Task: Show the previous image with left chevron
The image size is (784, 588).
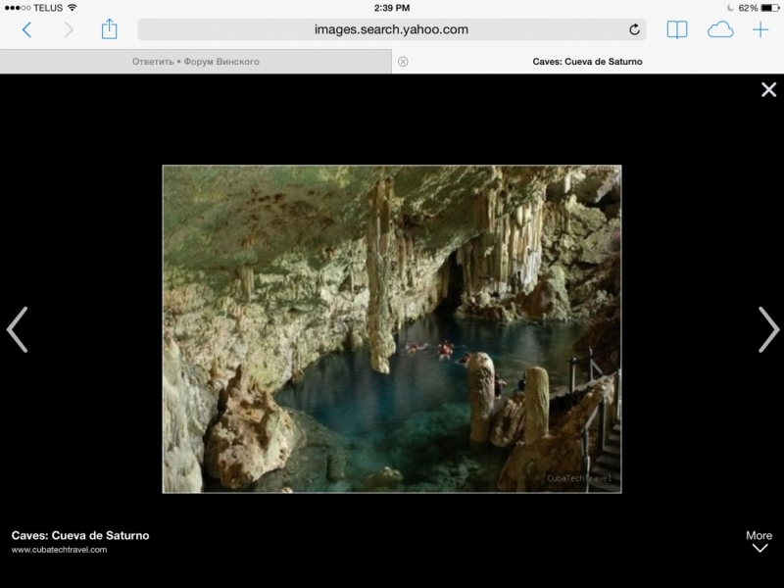Action: pos(18,329)
